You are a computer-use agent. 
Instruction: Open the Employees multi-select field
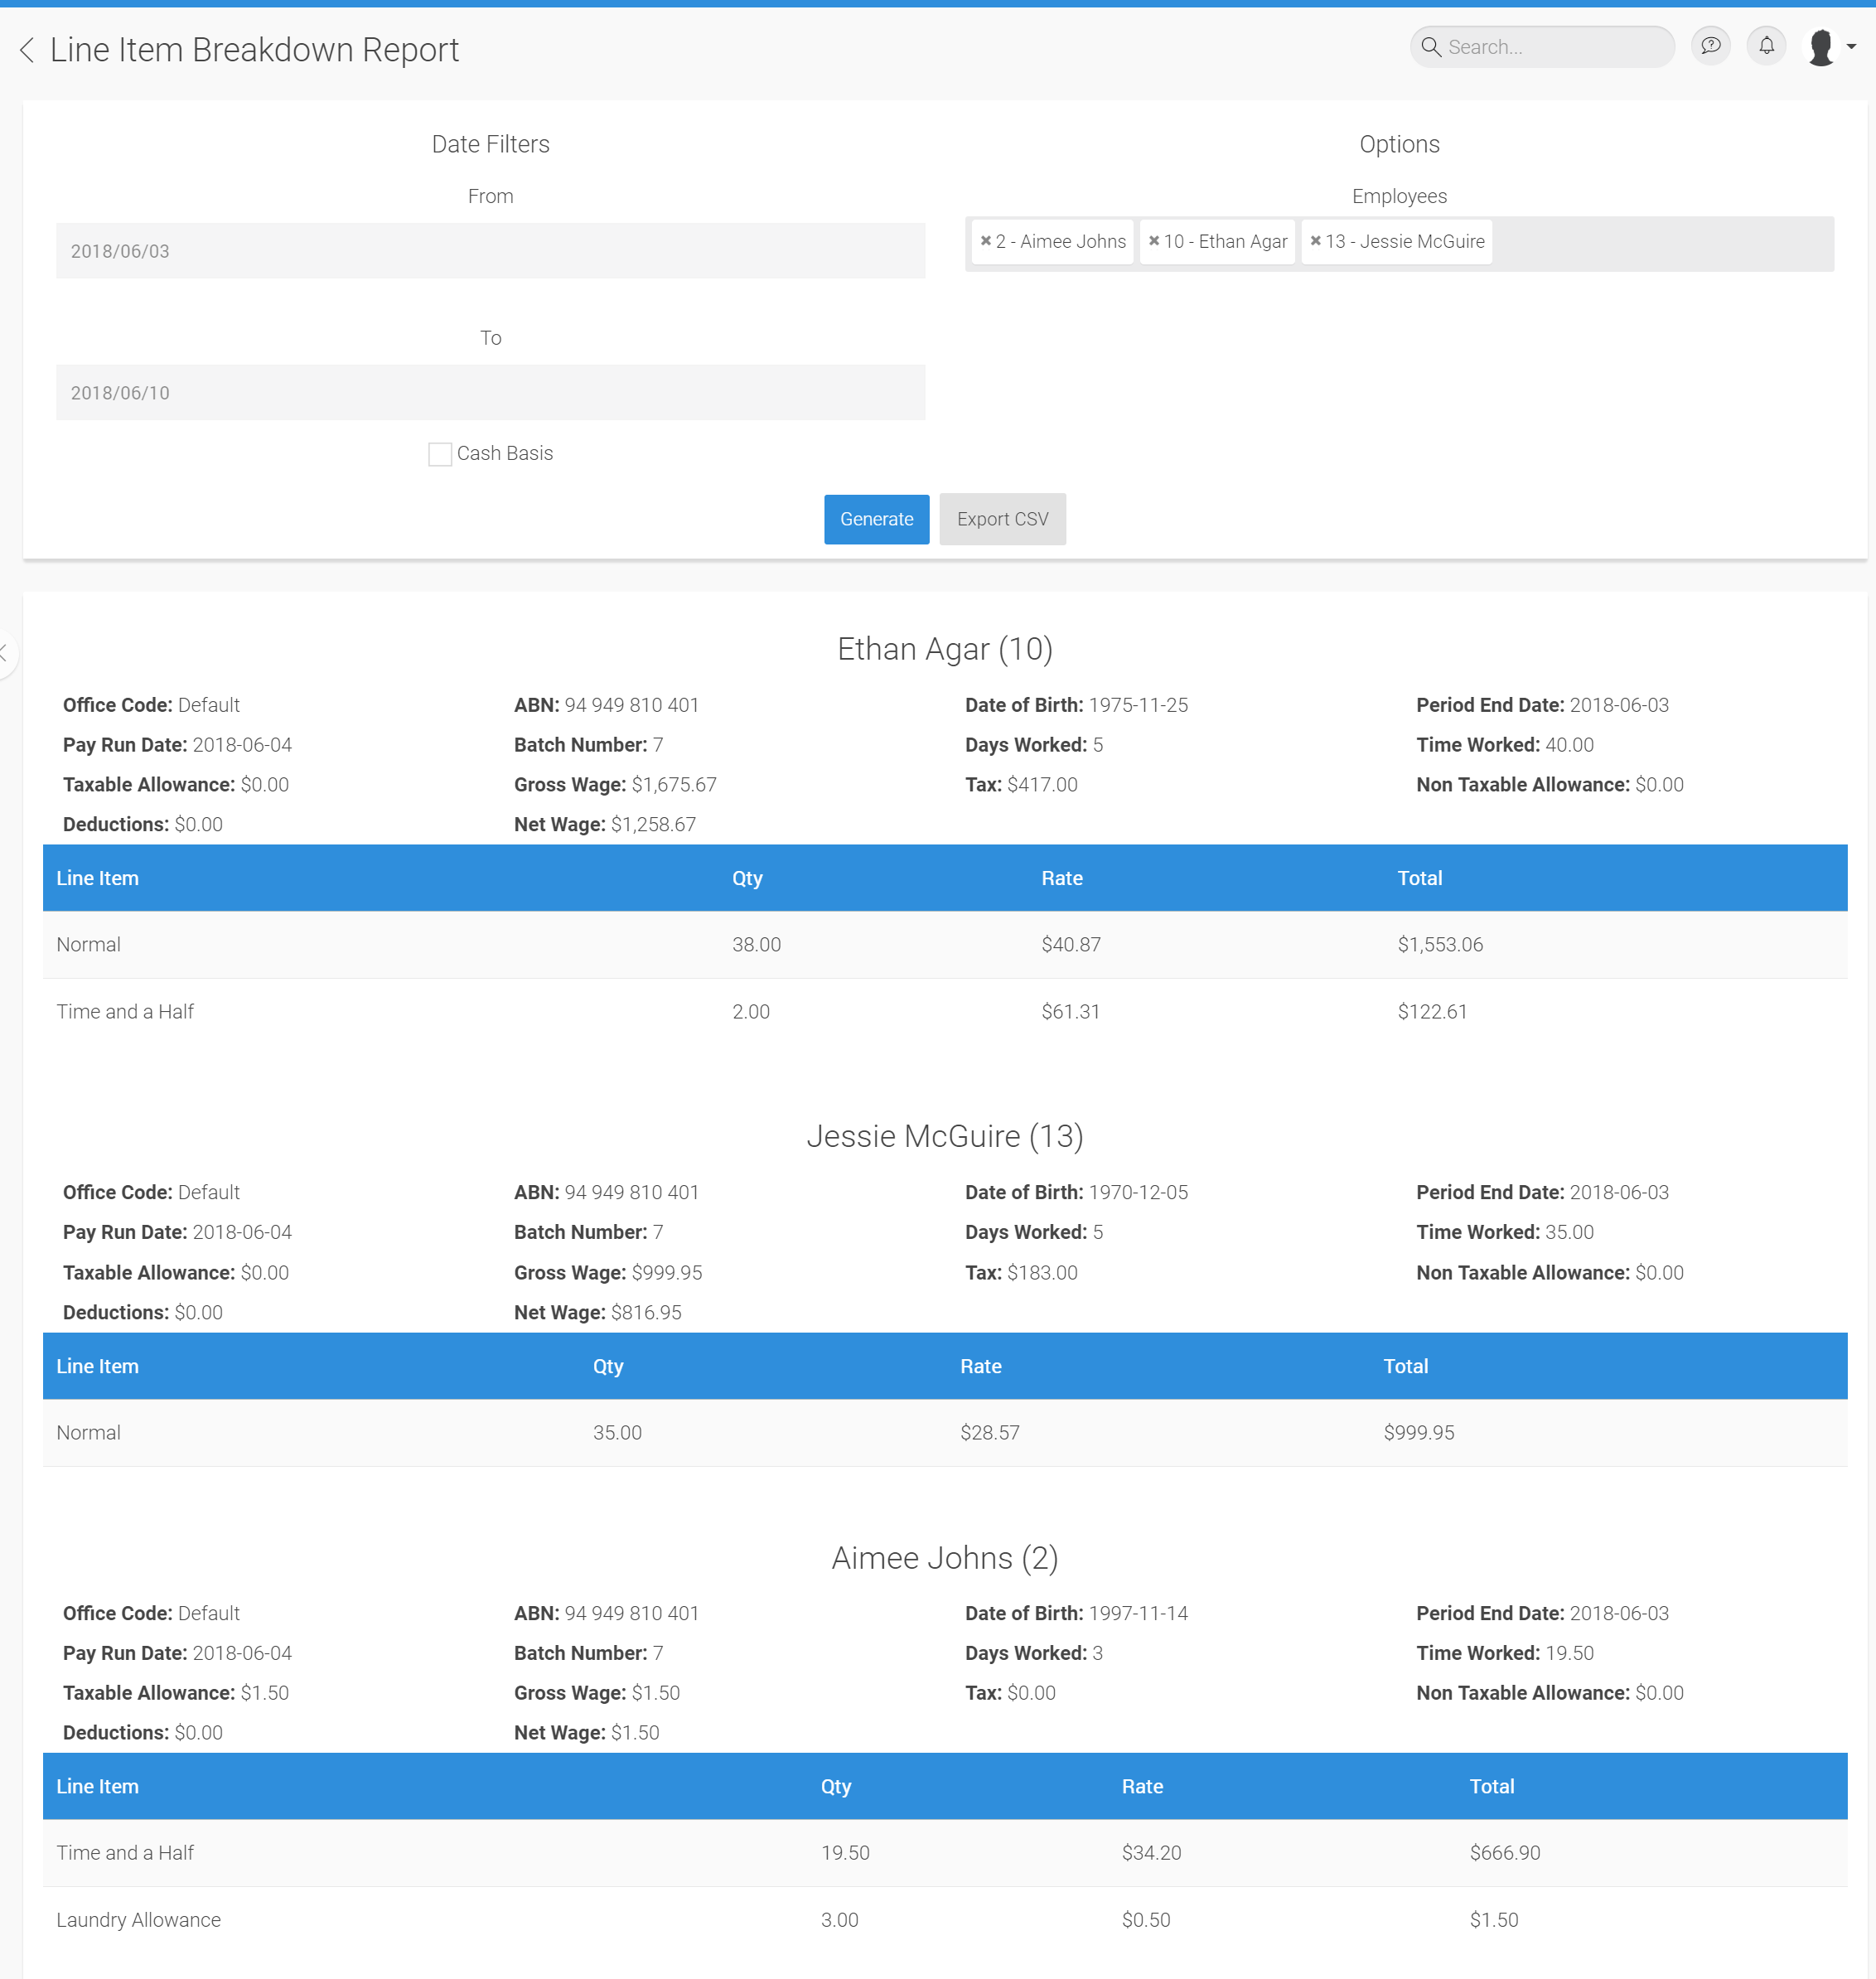(x=1660, y=244)
